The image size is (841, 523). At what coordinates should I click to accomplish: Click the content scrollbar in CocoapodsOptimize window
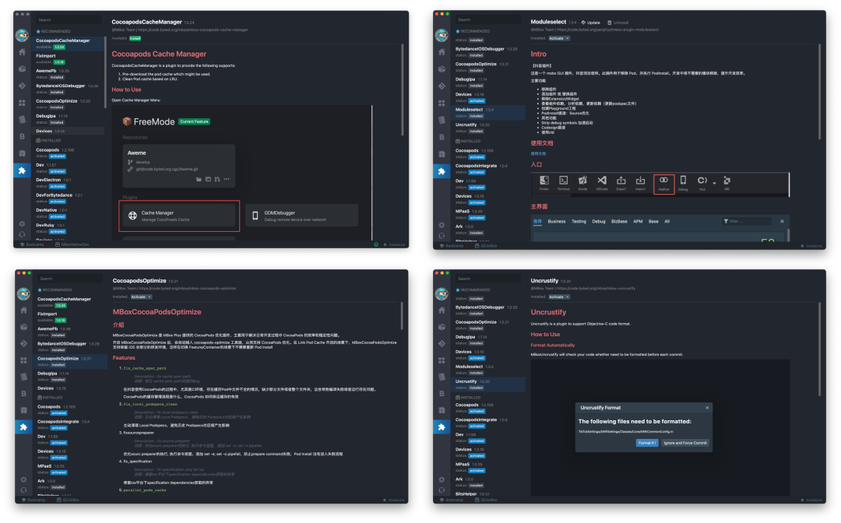(x=402, y=316)
